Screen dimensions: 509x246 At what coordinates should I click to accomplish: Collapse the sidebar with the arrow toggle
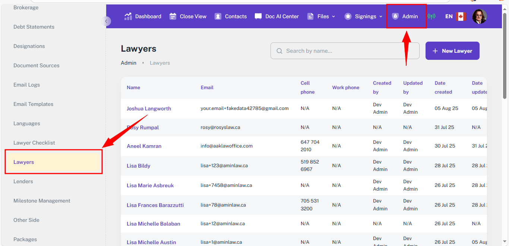[x=106, y=21]
